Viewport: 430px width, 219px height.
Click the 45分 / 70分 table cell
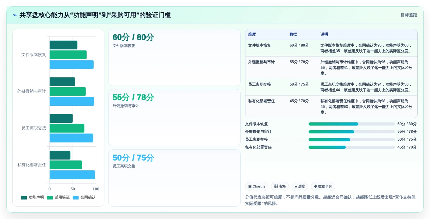(x=299, y=101)
